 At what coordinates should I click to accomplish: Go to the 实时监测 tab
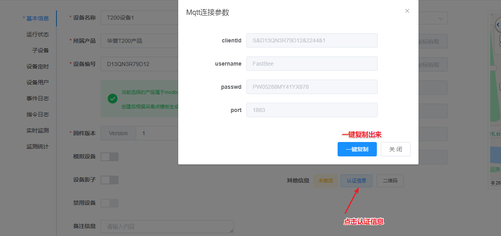coord(38,130)
